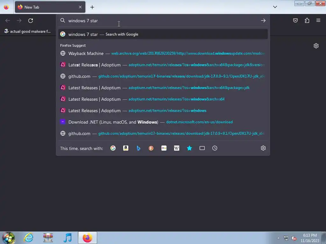Open the first github.com temurin17 suggestion
Viewport: 326px width, 244px height.
(x=163, y=76)
